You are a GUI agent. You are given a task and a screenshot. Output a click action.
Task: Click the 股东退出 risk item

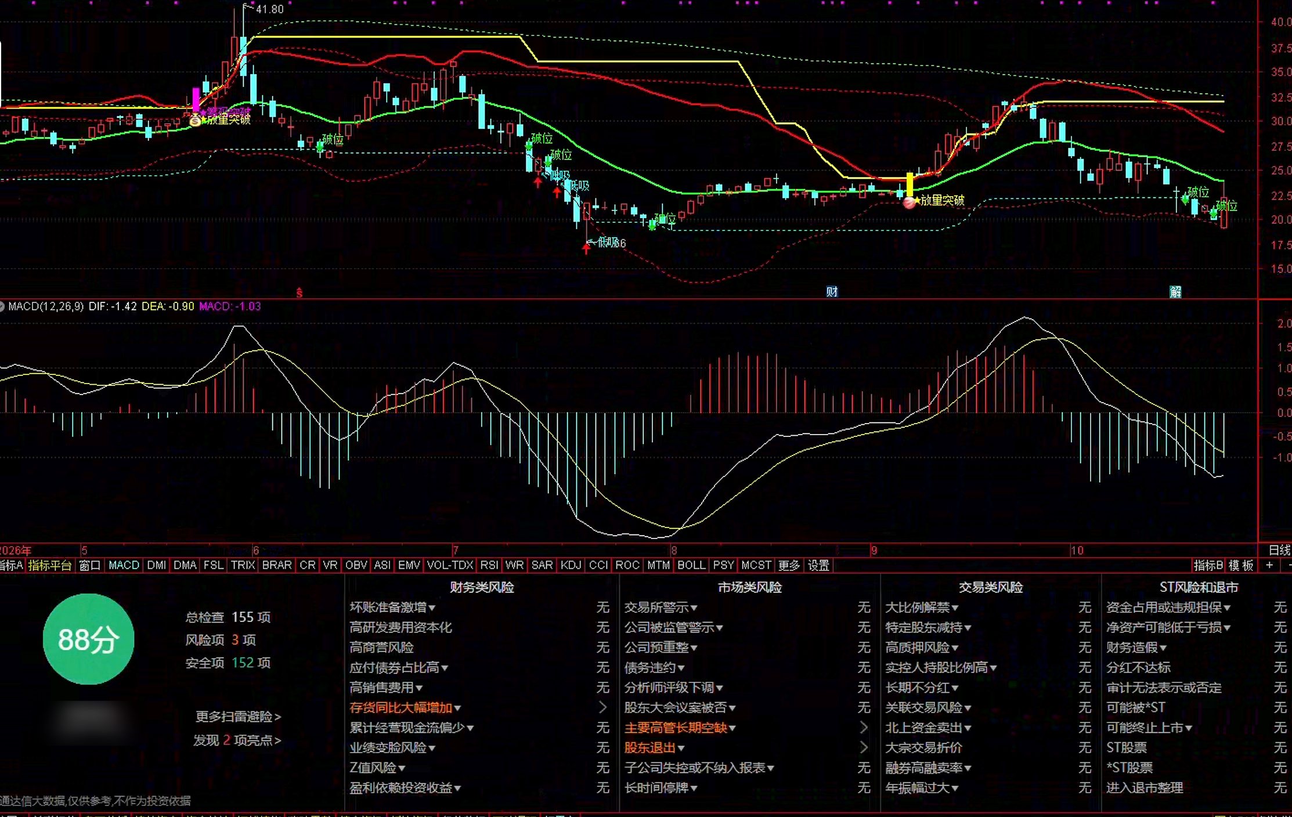tap(650, 748)
